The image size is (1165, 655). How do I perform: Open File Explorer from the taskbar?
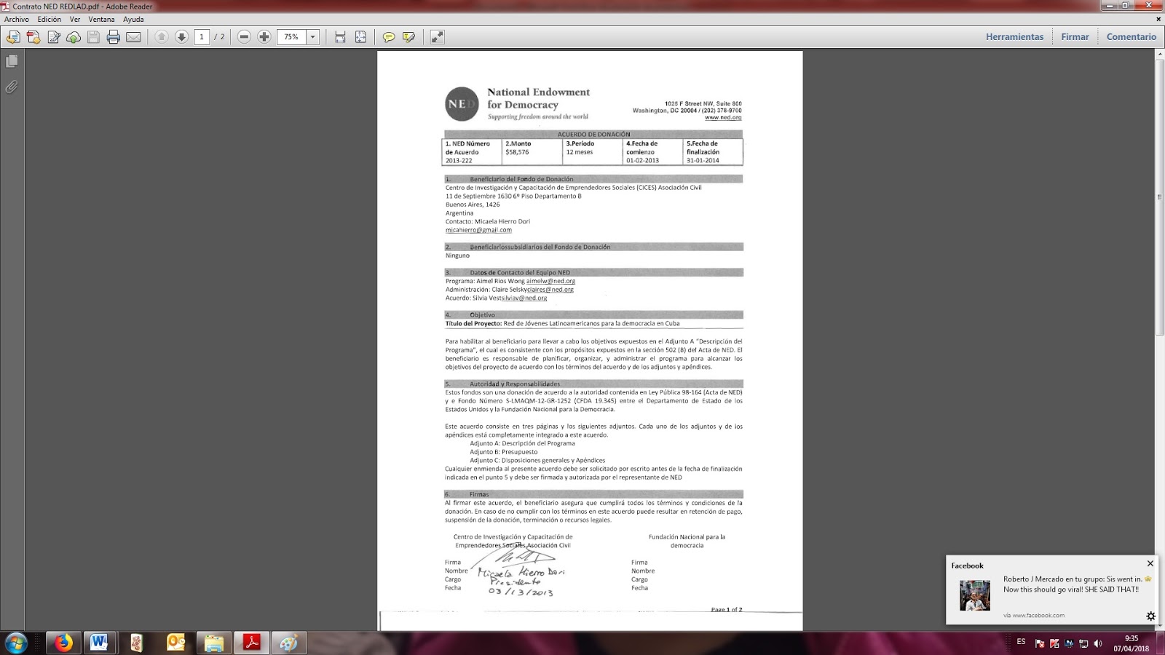click(x=214, y=643)
